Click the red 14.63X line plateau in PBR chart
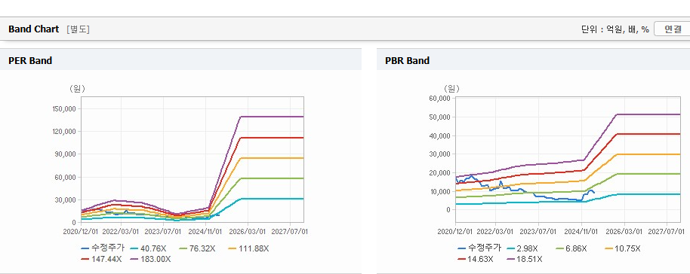The image size is (690, 274). click(648, 134)
